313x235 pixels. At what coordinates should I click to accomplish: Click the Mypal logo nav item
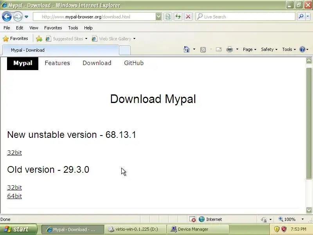(23, 63)
